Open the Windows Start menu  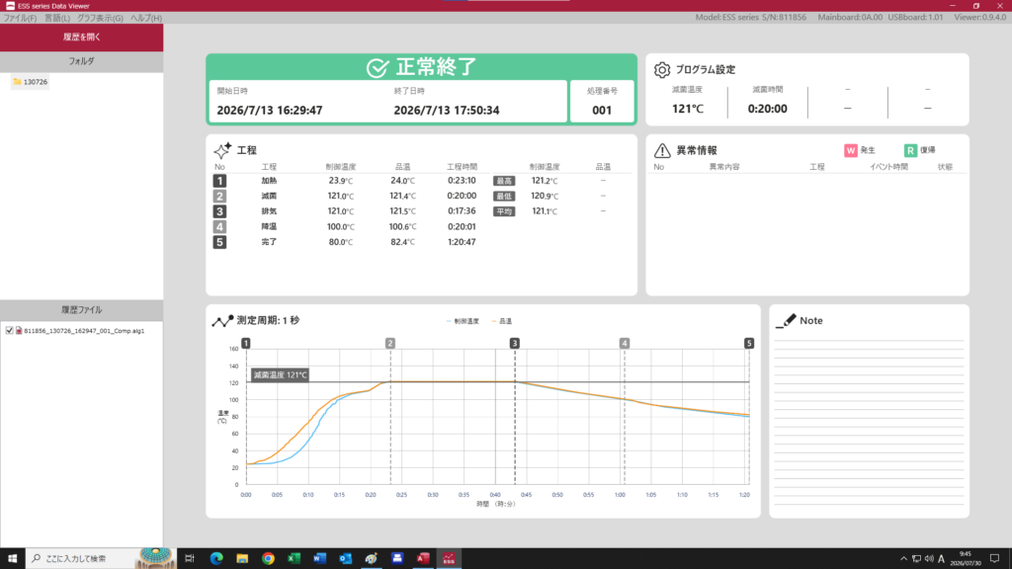(12, 559)
